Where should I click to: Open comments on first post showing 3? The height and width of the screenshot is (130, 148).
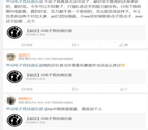tap(75, 45)
